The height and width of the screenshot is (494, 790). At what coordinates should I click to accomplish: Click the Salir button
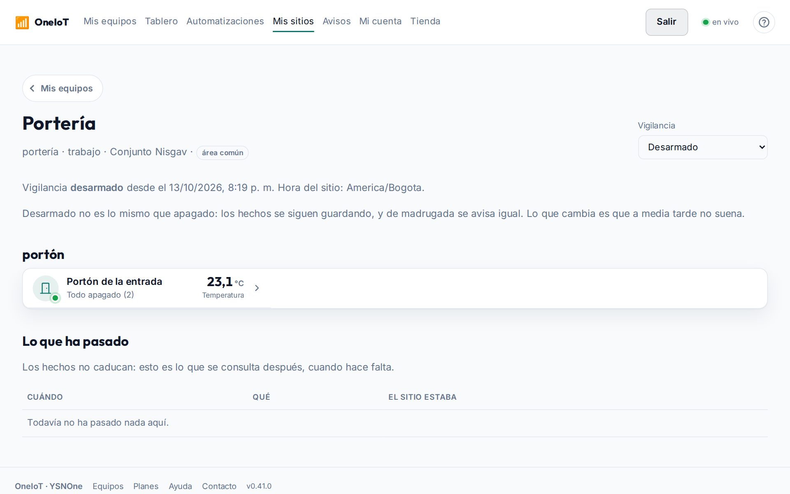[667, 22]
